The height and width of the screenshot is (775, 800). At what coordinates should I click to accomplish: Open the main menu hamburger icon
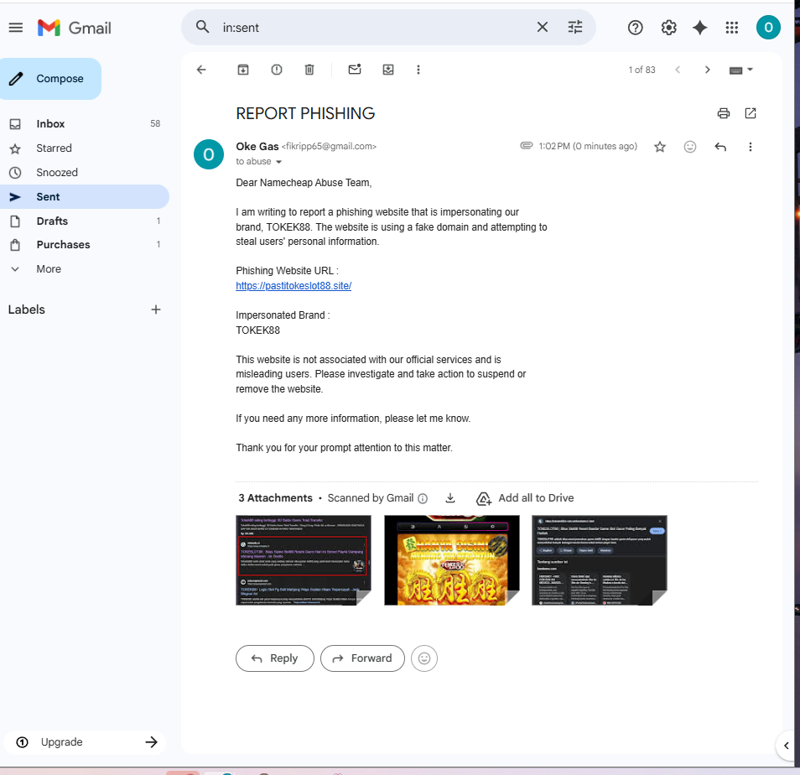(16, 28)
